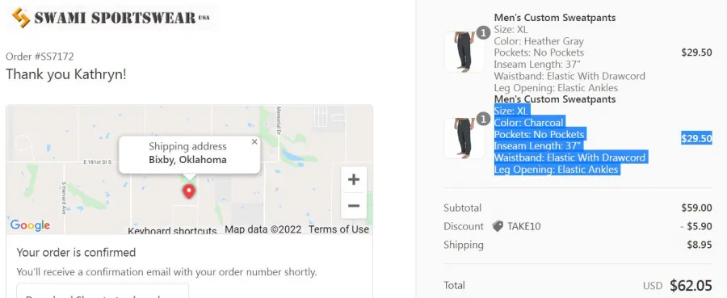This screenshot has height=298, width=727.
Task: Click Heather Gray sweatpants thumbnail
Action: [464, 52]
